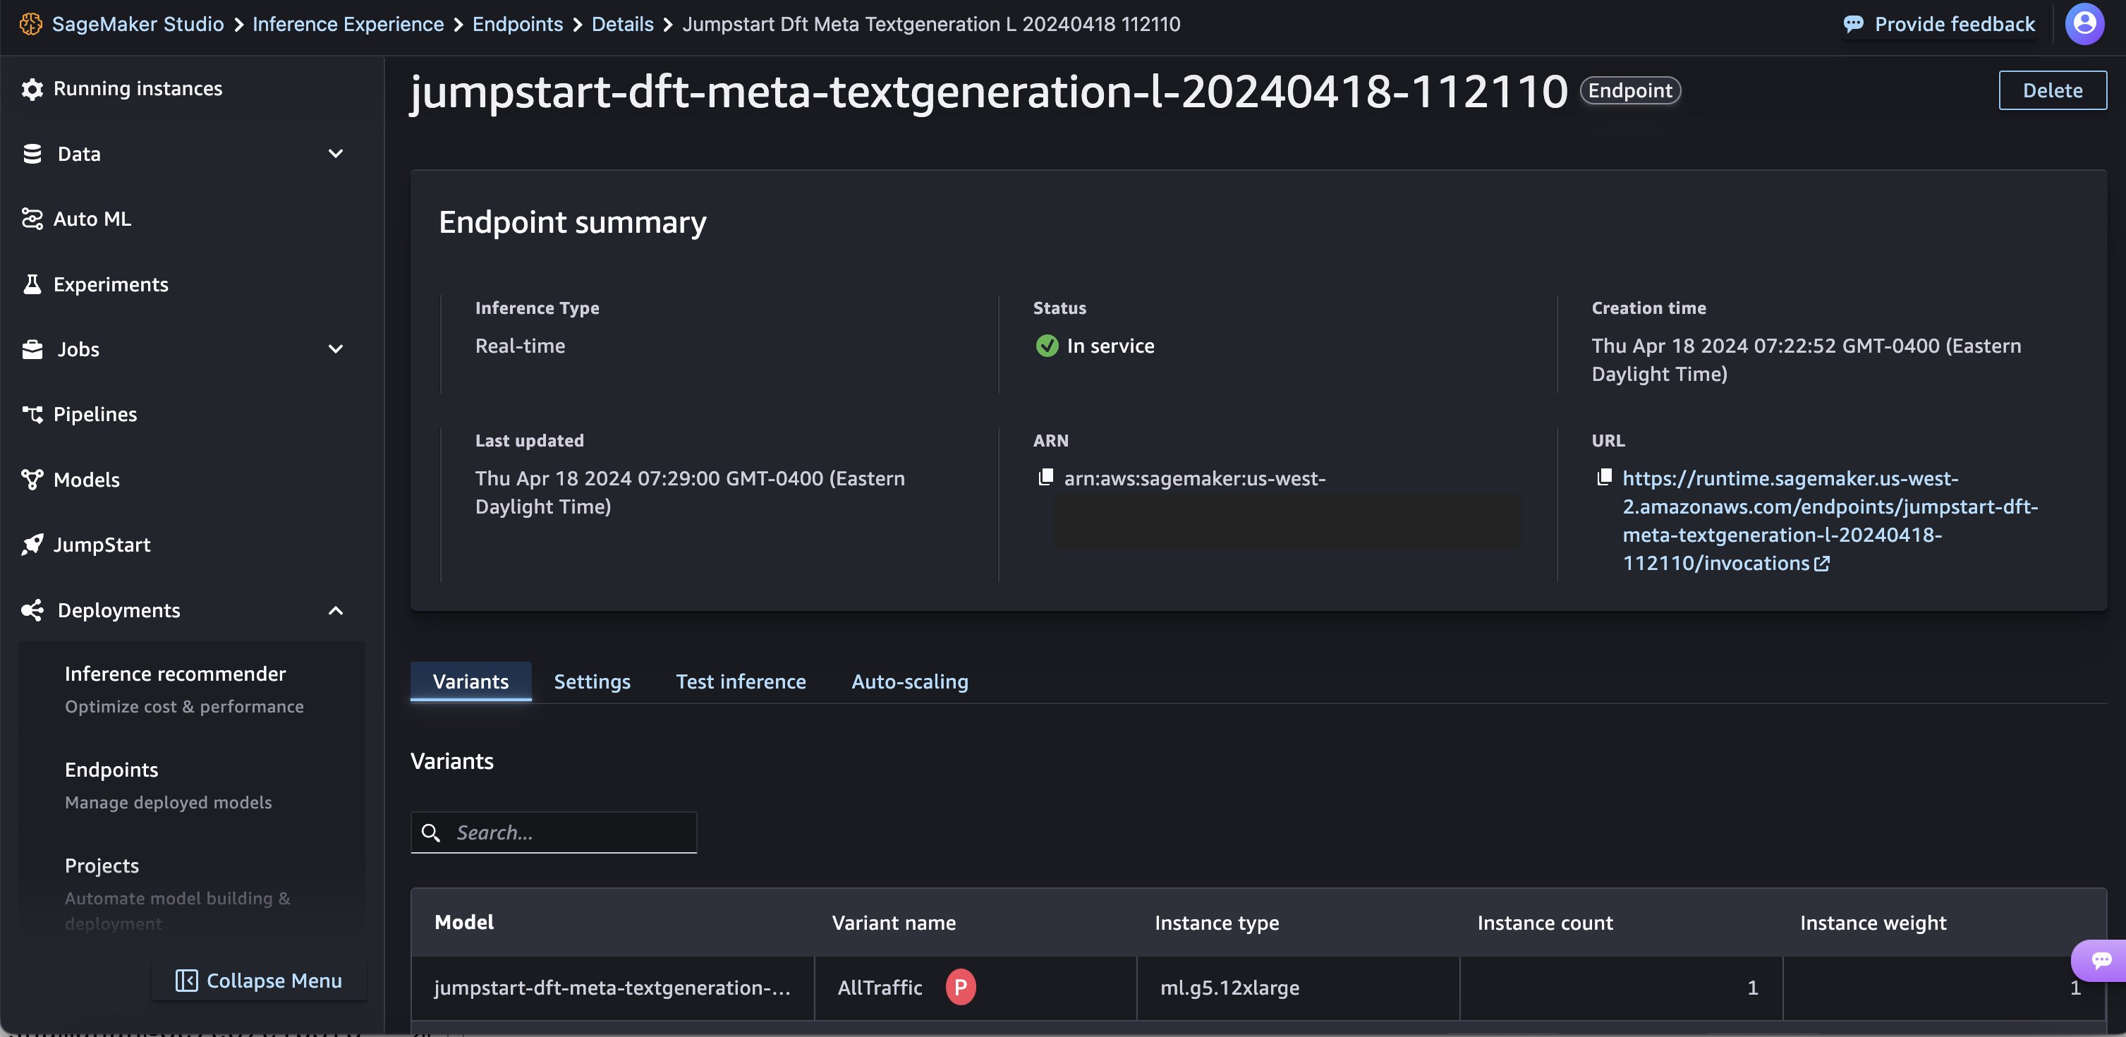Click the Auto ML sidebar icon
Image resolution: width=2126 pixels, height=1037 pixels.
[x=31, y=219]
